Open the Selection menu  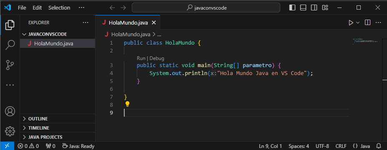pos(59,7)
